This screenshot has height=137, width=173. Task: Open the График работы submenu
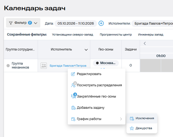pos(97,119)
